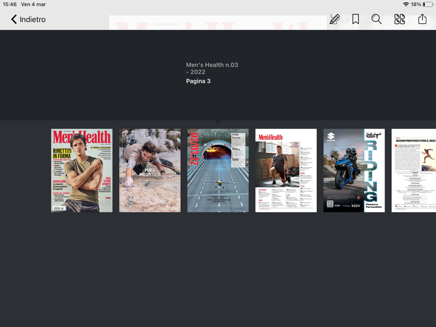Go back with the Indietro button
Viewport: 436px width, 327px height.
click(28, 20)
